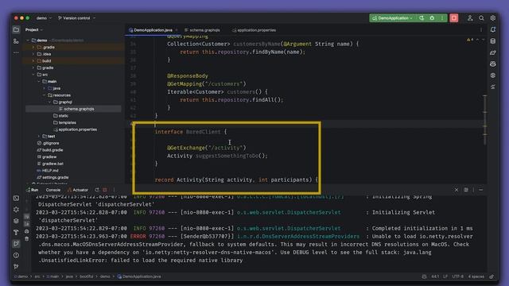Image resolution: width=509 pixels, height=286 pixels.
Task: Open the Run tool window icon
Action: point(16,244)
